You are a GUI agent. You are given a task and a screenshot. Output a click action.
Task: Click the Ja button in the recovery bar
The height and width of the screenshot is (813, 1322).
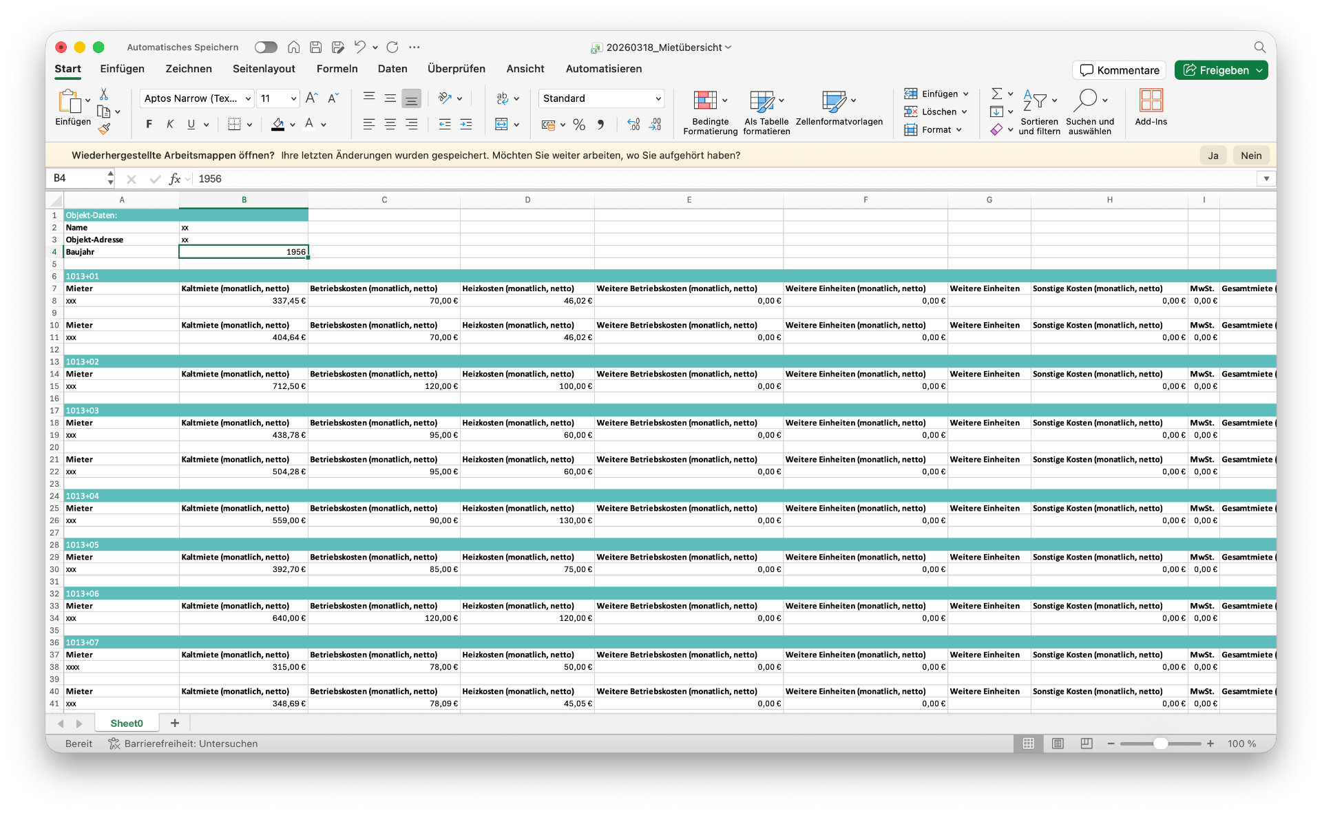tap(1213, 156)
